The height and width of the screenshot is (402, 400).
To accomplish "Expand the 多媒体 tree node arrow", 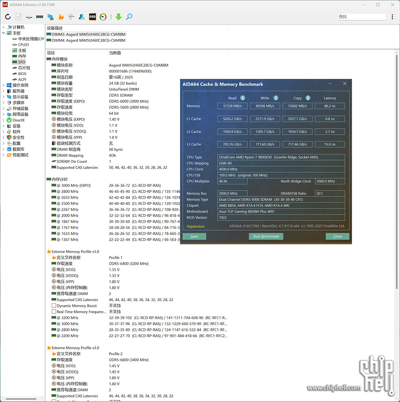I will pos(3,102).
